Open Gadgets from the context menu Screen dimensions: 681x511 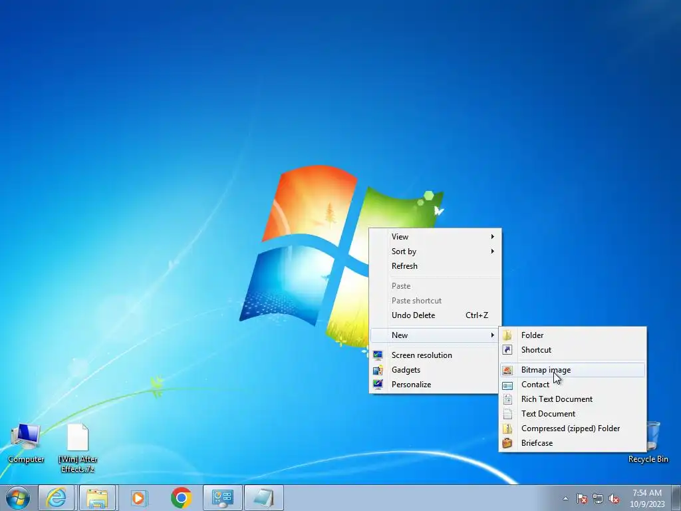[x=435, y=370]
